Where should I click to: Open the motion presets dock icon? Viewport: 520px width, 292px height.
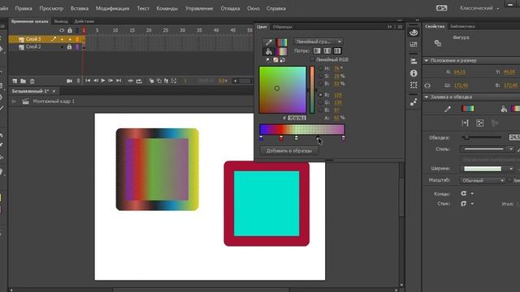(x=414, y=103)
